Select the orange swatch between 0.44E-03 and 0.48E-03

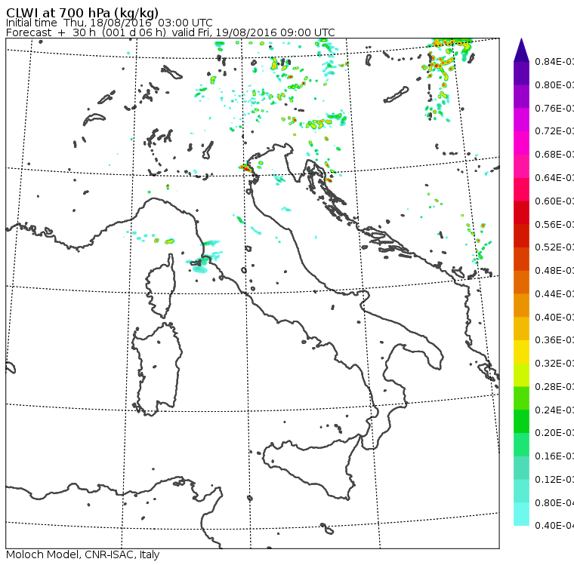tap(521, 282)
